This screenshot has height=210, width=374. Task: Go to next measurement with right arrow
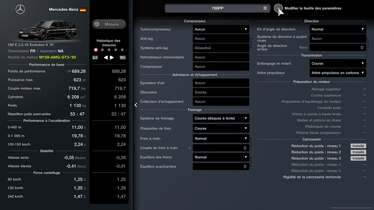pos(112,57)
